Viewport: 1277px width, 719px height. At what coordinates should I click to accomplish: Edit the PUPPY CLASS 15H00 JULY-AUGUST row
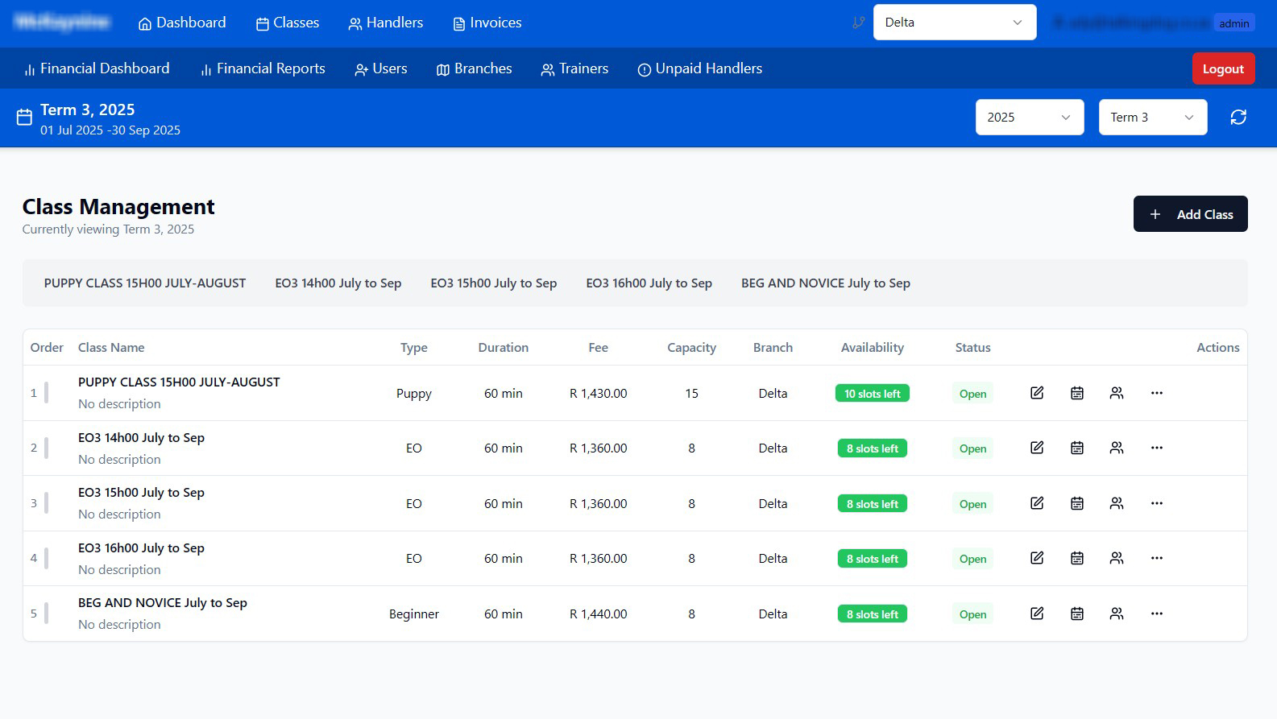pos(1037,393)
